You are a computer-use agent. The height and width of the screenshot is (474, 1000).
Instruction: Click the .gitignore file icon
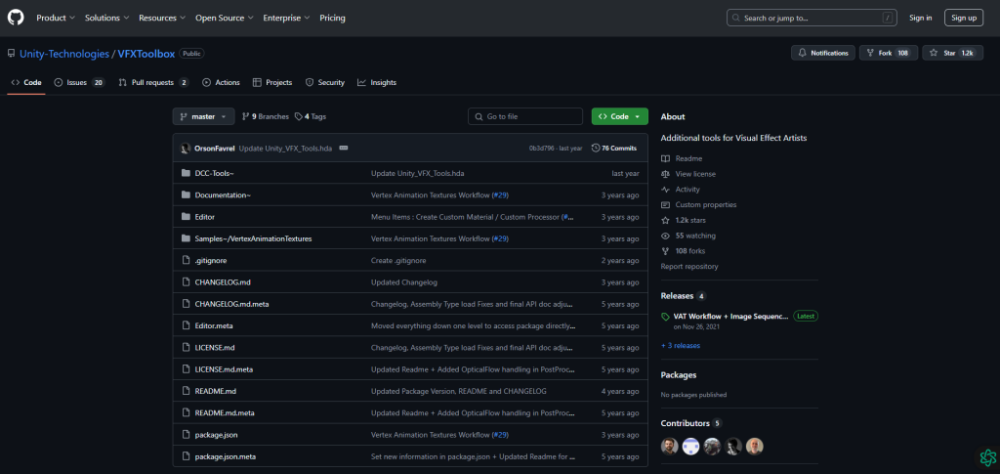186,260
